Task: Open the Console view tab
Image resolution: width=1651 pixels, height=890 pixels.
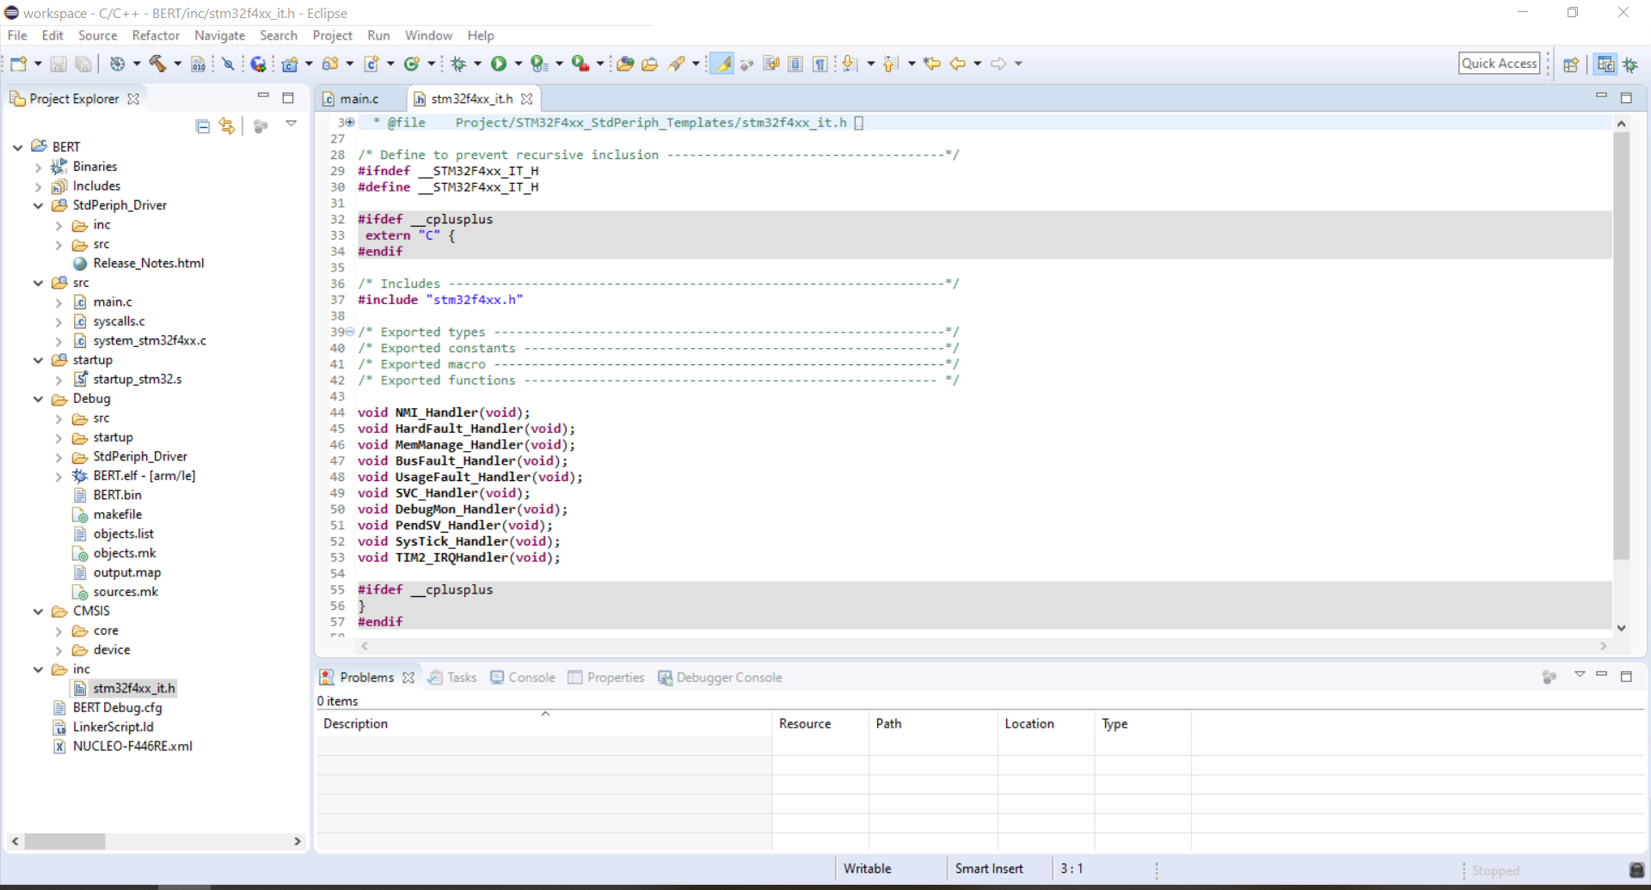Action: (x=531, y=677)
